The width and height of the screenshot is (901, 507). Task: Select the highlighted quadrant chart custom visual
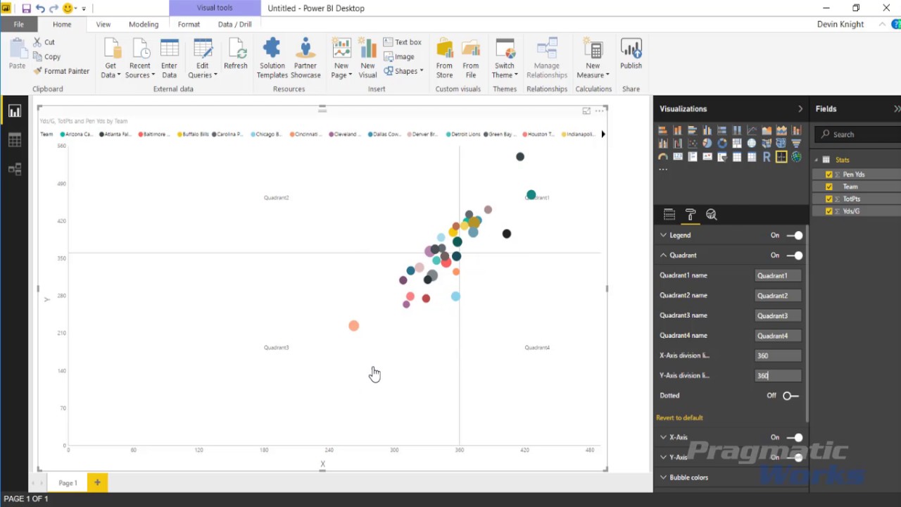click(x=781, y=157)
